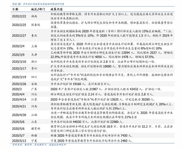This screenshot has height=149, width=182.
Task: Select the date 2020/3/9
Action: (x=18, y=55)
